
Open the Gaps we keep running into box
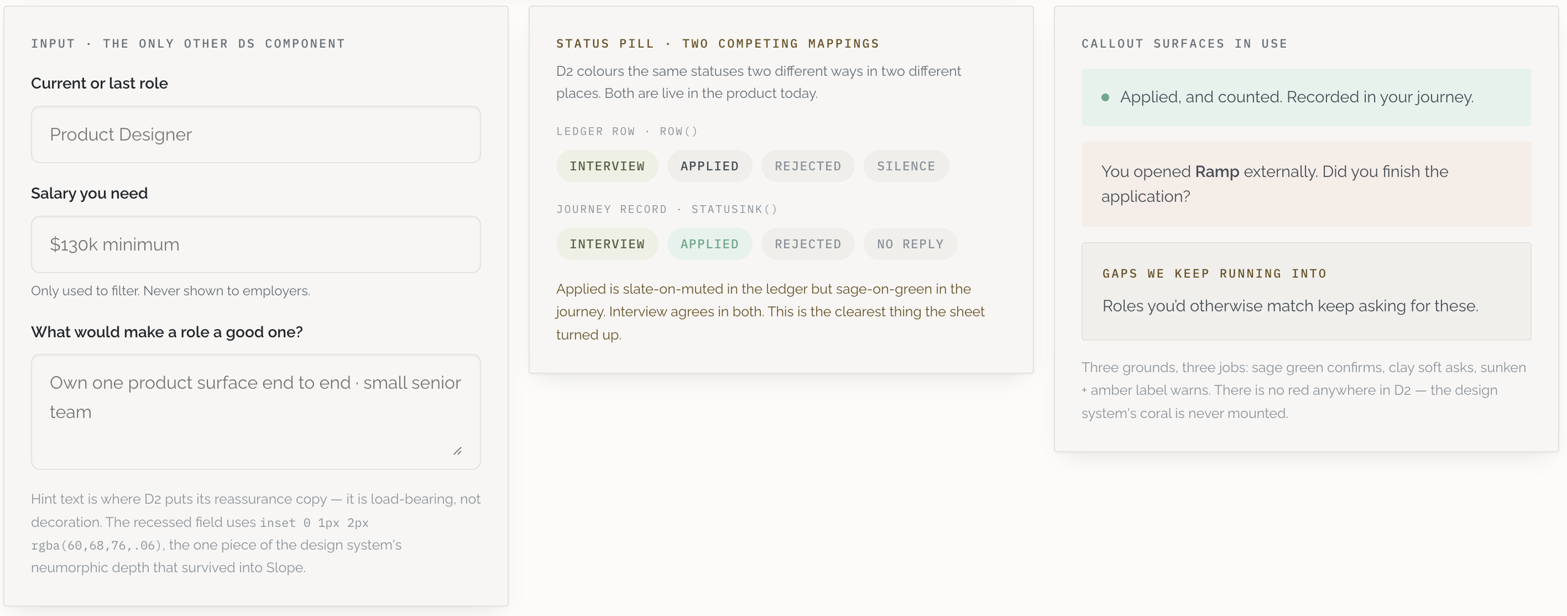(x=1306, y=291)
